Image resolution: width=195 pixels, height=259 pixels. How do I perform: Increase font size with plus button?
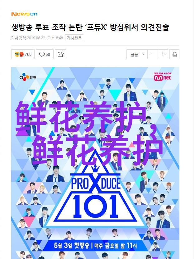pyautogui.click(x=163, y=54)
